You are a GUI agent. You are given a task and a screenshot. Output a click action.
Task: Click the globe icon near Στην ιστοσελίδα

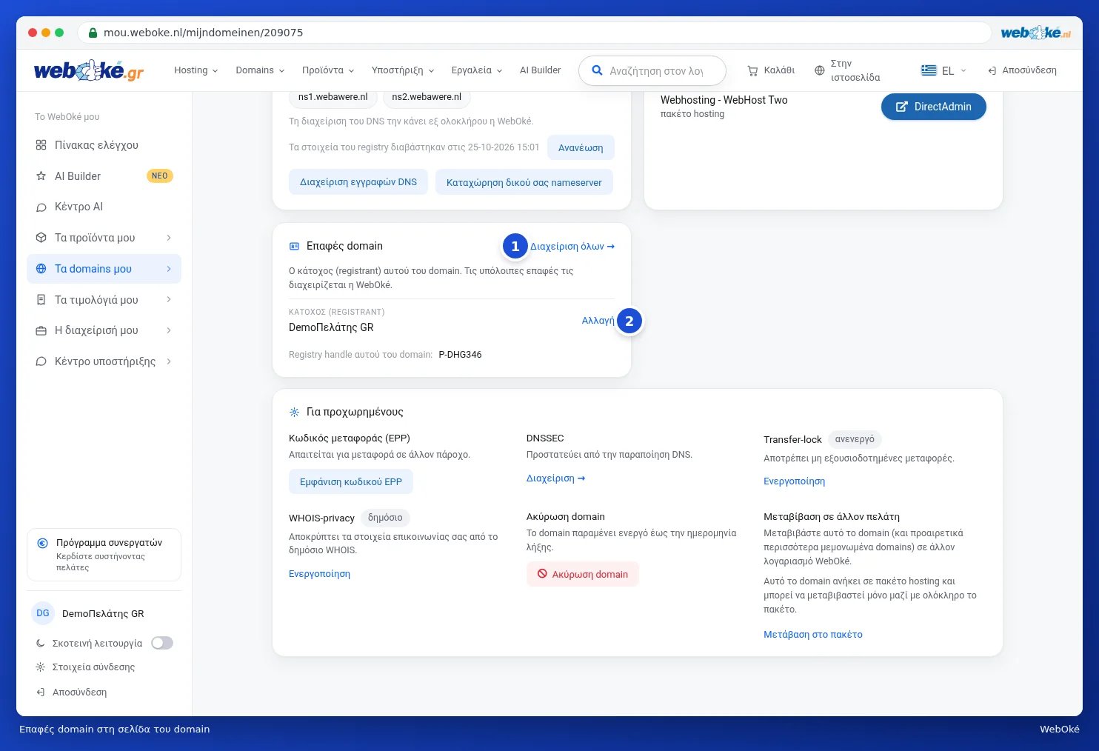[819, 70]
